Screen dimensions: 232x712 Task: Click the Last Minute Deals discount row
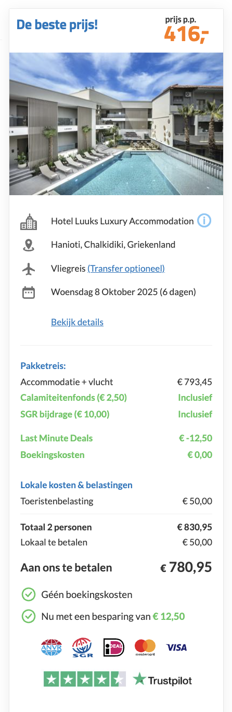(116, 438)
